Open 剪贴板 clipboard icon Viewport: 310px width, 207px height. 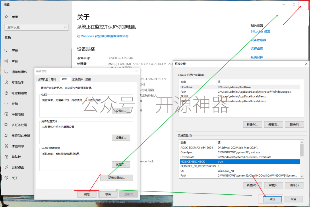(x=7, y=157)
